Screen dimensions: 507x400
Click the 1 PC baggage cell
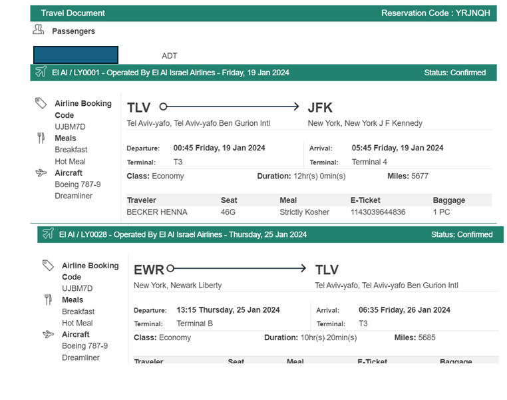[x=441, y=212]
